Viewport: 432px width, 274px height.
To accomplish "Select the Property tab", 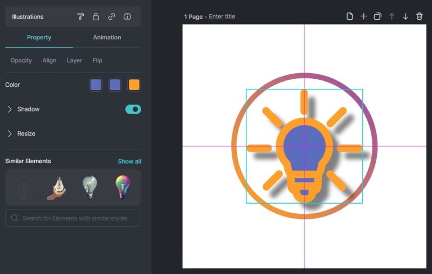I will tap(39, 37).
